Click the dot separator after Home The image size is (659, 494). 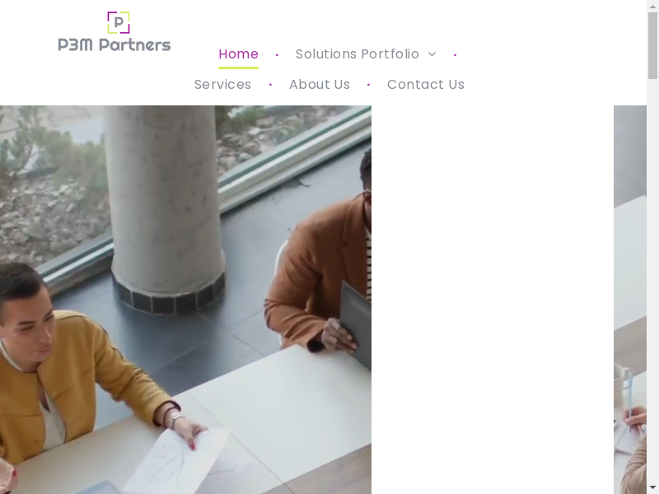pyautogui.click(x=277, y=55)
